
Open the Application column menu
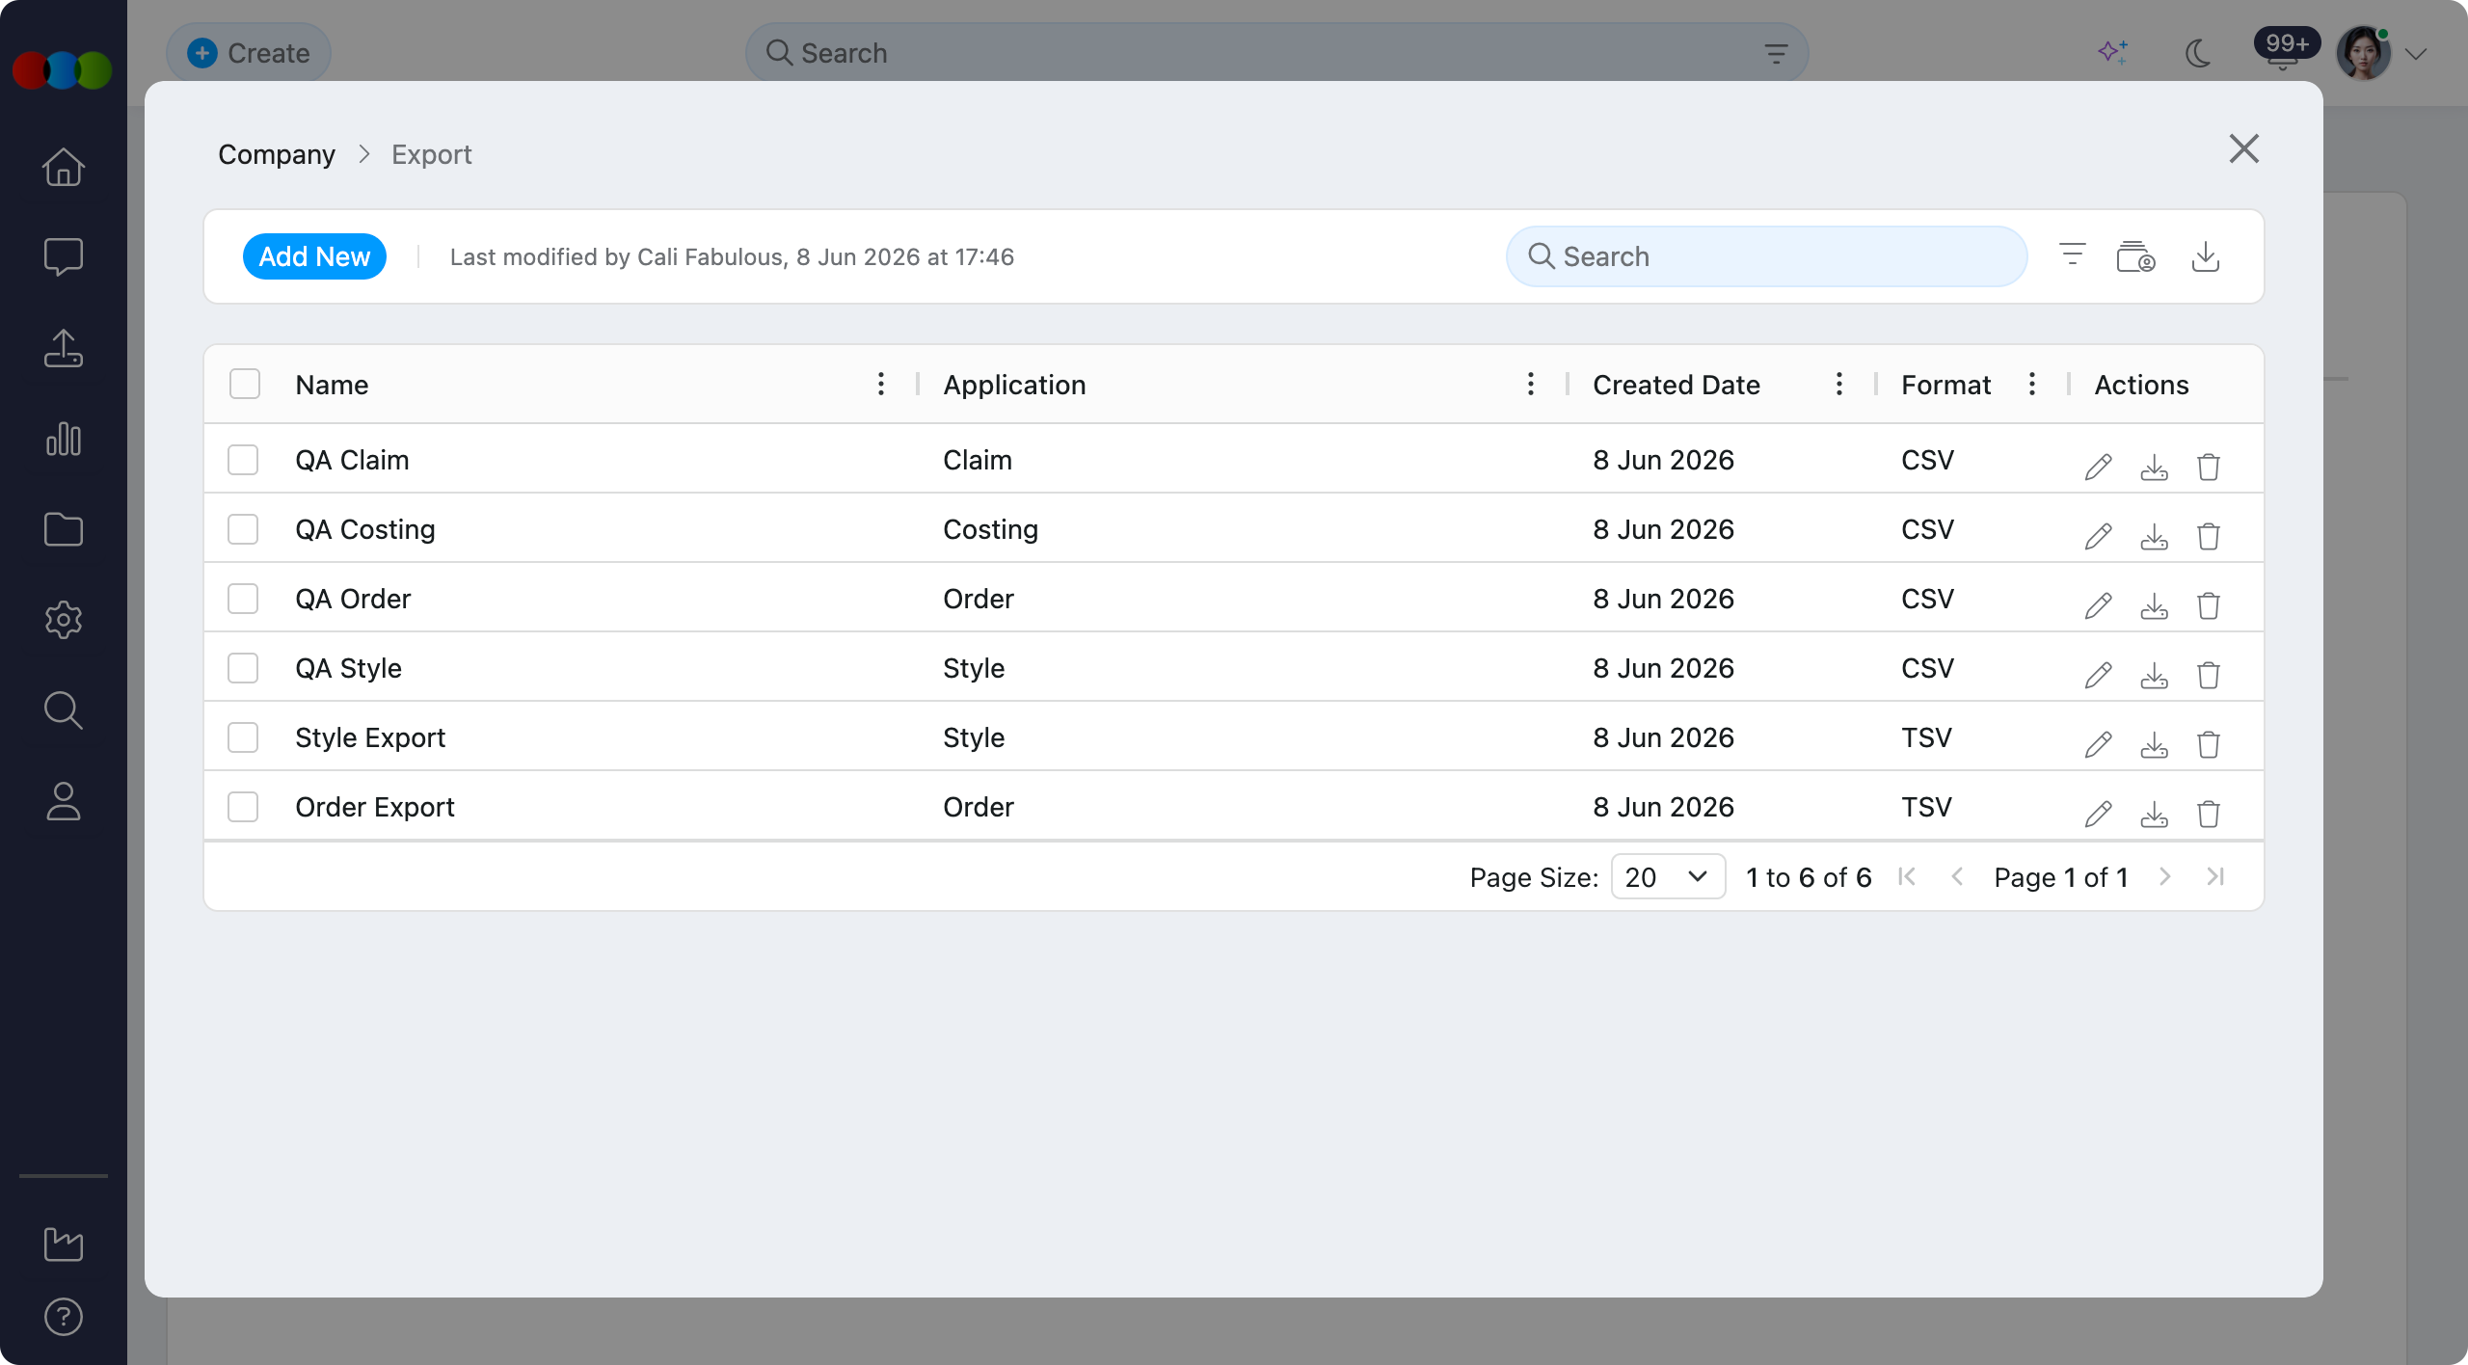coord(1530,384)
